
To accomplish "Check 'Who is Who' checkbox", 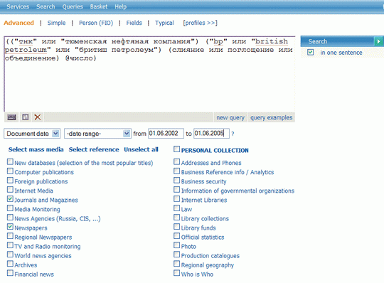I will pyautogui.click(x=176, y=273).
